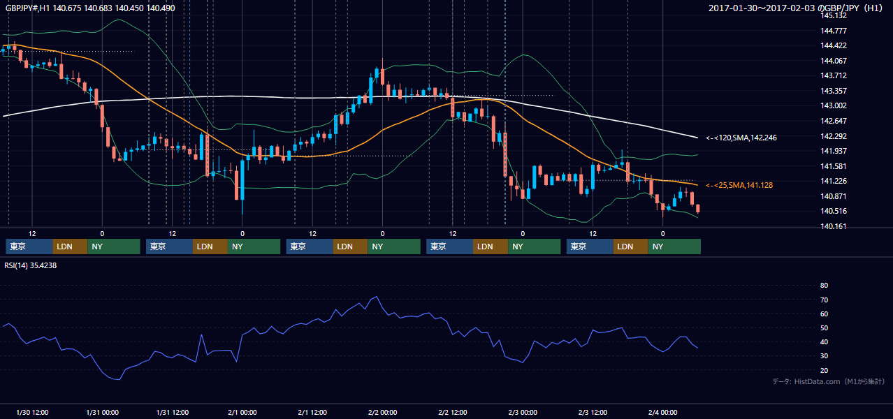
Task: Click the 1/30 12:00 time axis label
Action: coord(32,412)
